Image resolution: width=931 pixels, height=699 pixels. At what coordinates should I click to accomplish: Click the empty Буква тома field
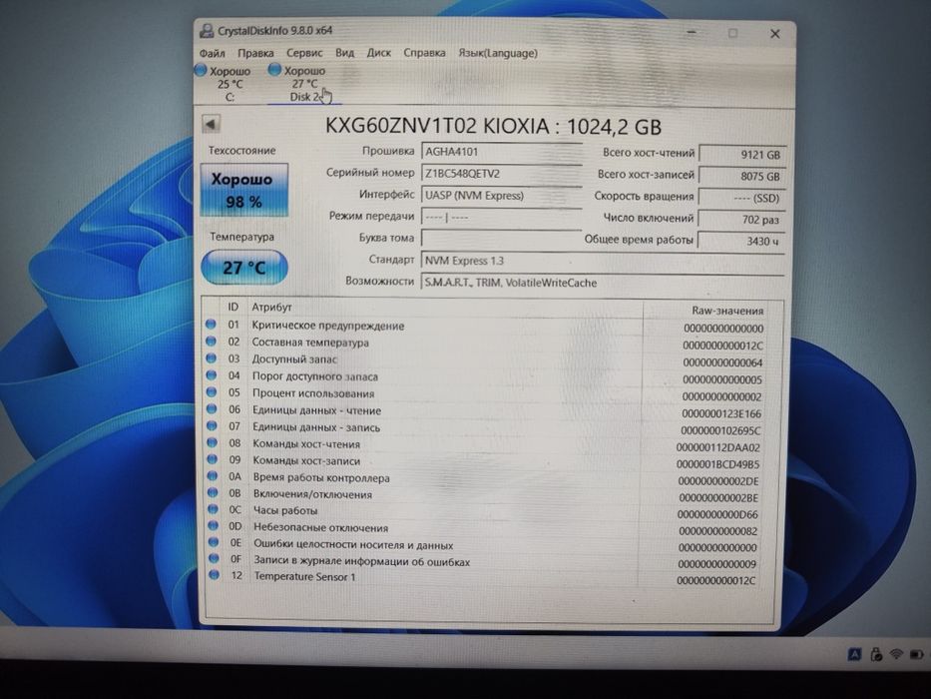click(x=502, y=239)
